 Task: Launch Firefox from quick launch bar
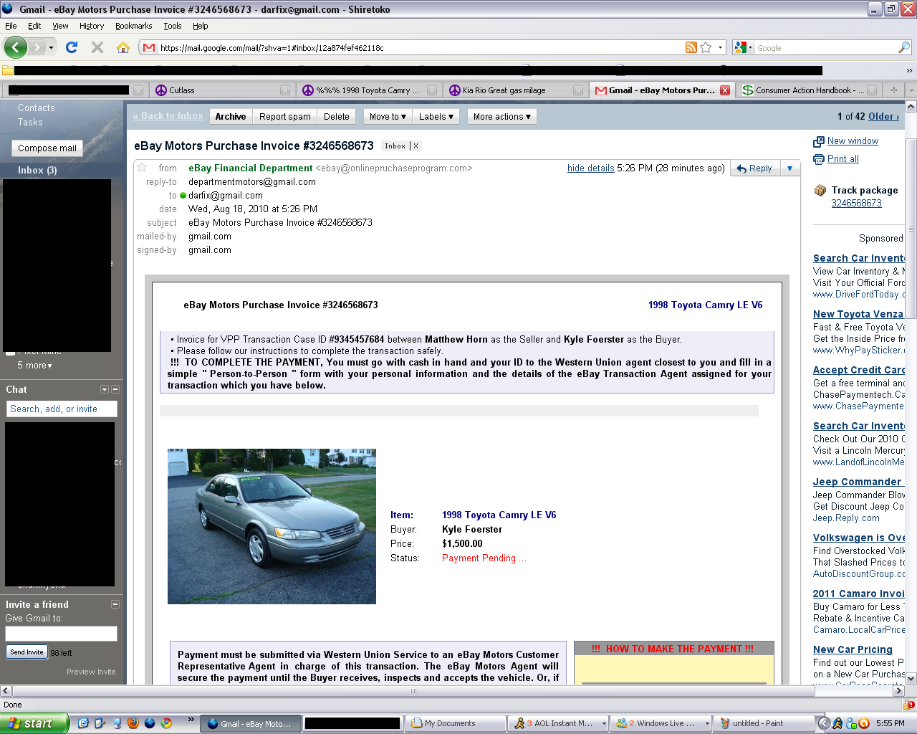pyautogui.click(x=133, y=723)
